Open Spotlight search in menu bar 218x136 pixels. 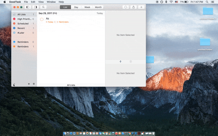click(x=207, y=2)
